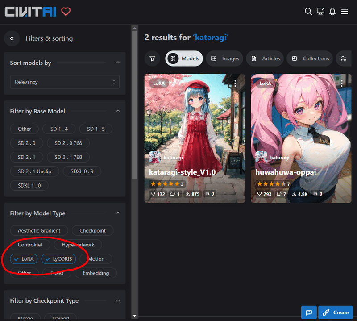357x321 pixels.
Task: Click the 'kataragi' search term in results heading
Action: tap(211, 38)
